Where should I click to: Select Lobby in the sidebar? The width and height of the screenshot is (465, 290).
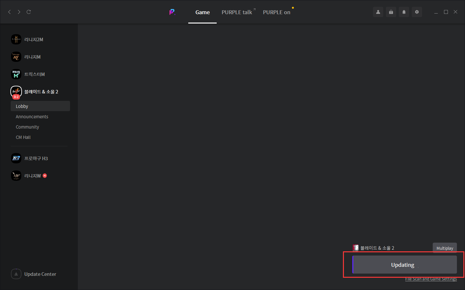[40, 106]
